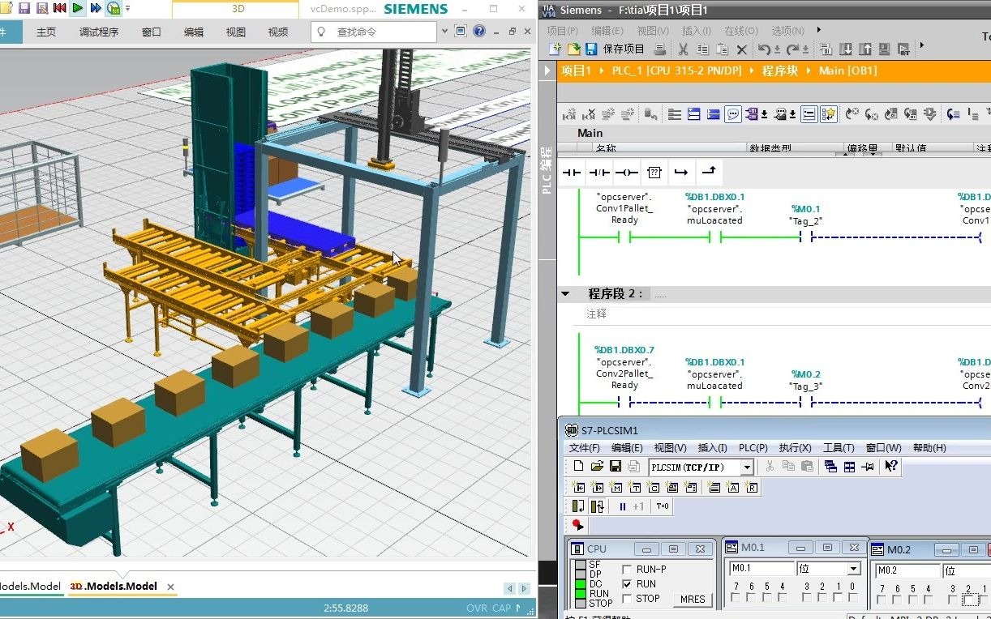Expand the dropdown arrow after 查找命令 search box
Viewport: 991px width, 619px height.
(444, 32)
